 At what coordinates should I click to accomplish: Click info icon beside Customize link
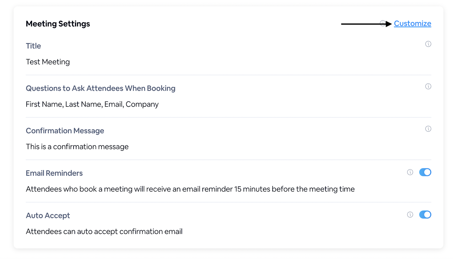pyautogui.click(x=383, y=24)
